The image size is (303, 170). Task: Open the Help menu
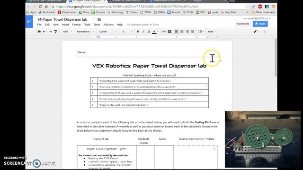pyautogui.click(x=120, y=25)
